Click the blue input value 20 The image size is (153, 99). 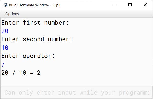click(5, 31)
